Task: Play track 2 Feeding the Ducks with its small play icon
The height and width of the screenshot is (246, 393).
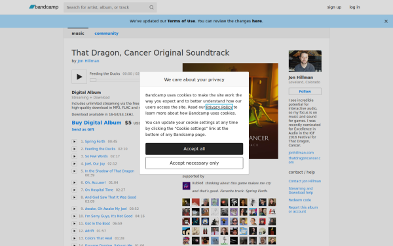Action: click(x=74, y=149)
